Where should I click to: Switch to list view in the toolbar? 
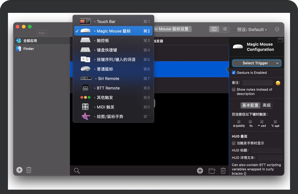225,29
